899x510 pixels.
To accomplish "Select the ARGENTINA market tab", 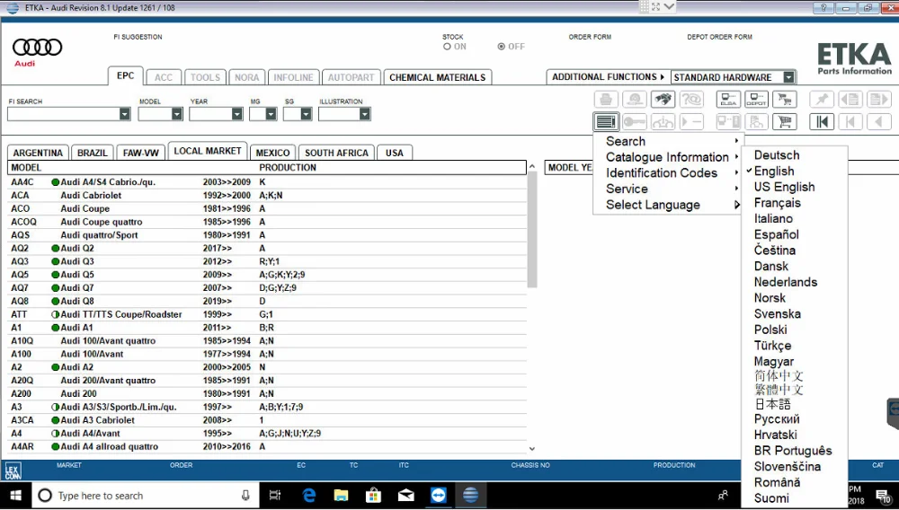I will coord(38,153).
